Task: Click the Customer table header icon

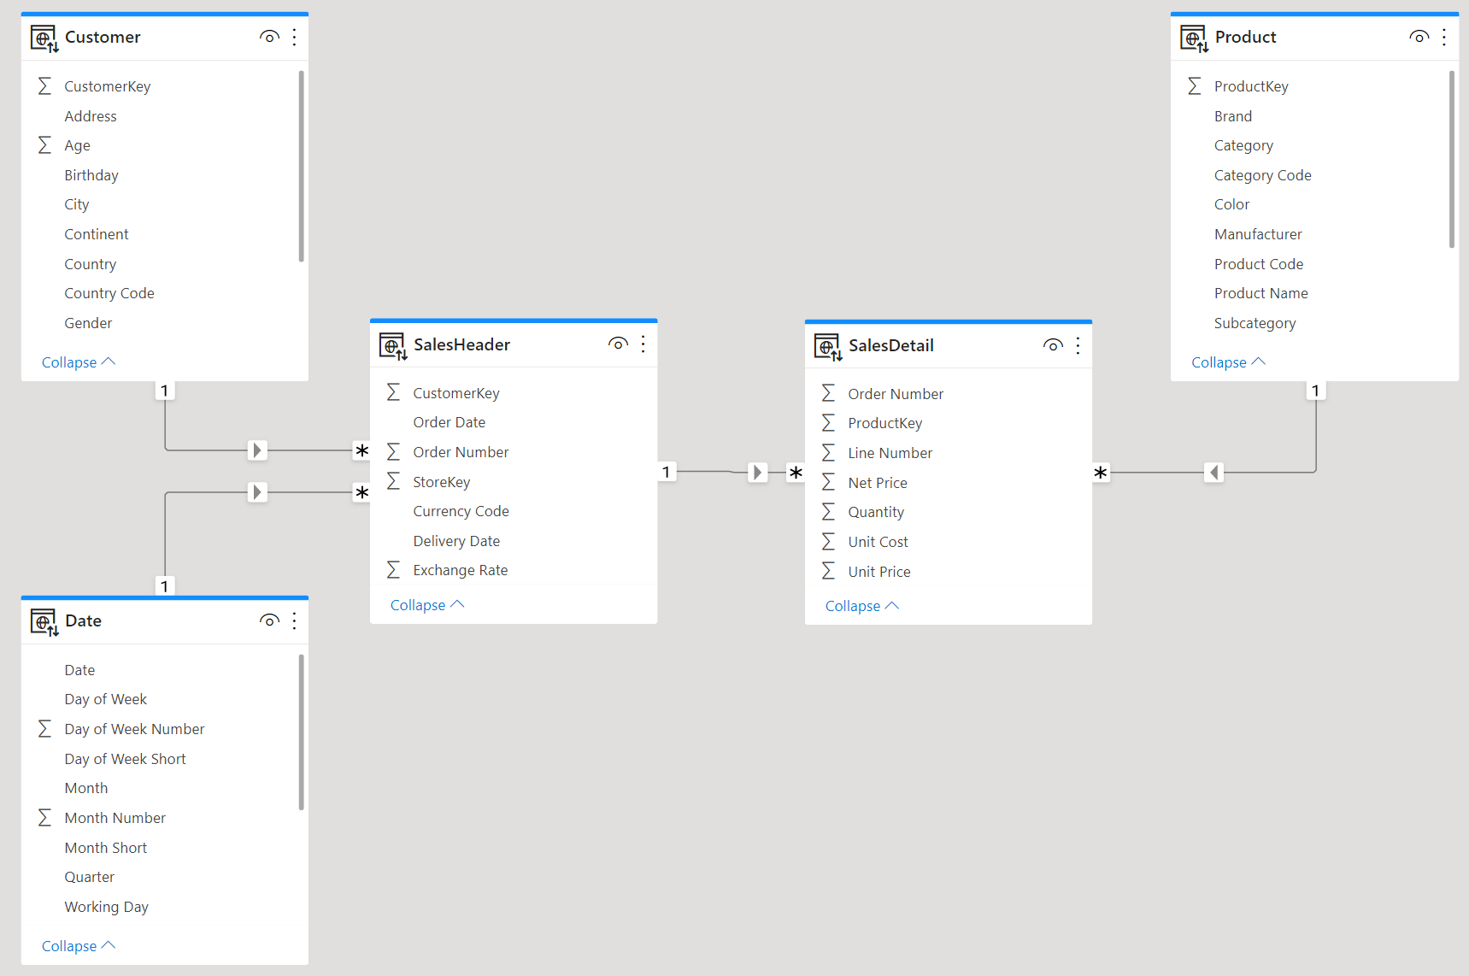Action: (x=43, y=38)
